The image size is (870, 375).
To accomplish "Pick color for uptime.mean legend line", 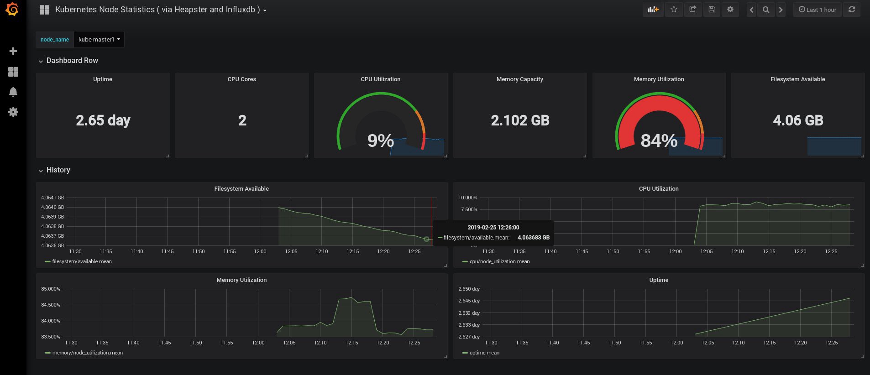I will coord(465,353).
